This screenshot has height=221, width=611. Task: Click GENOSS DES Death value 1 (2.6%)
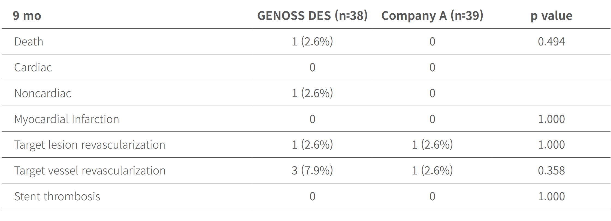312,42
